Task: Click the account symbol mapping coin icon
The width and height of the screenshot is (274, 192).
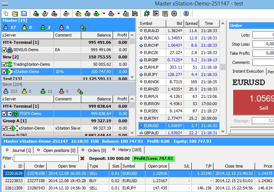Action: pos(87,14)
